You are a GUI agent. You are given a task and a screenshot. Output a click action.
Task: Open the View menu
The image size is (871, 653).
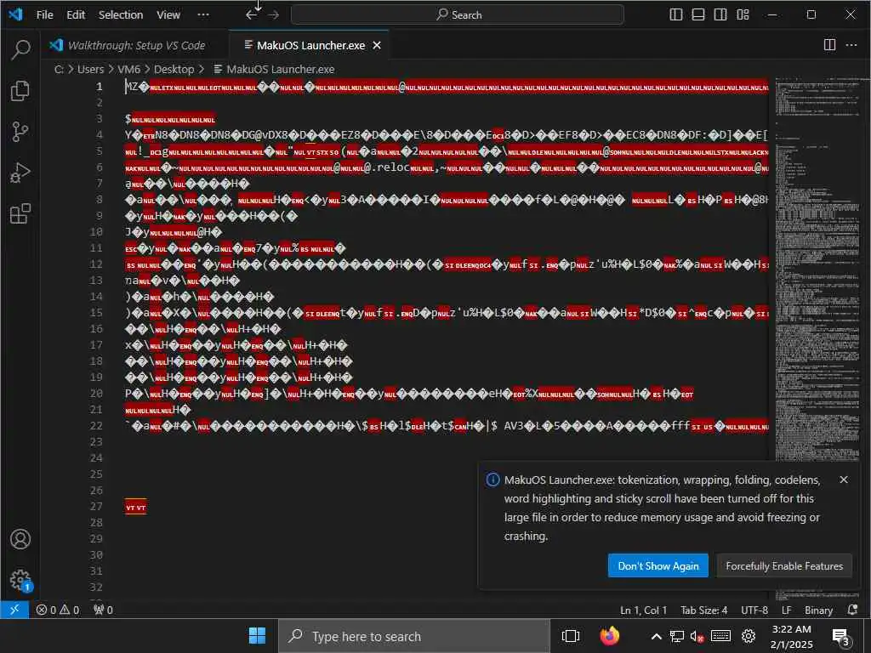(x=168, y=15)
